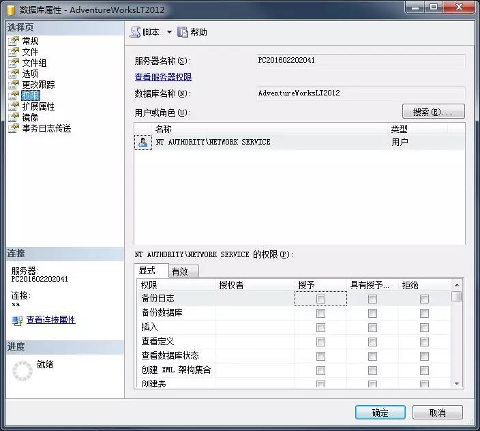
Task: Open the 脚本 dropdown arrow
Action: click(x=169, y=32)
